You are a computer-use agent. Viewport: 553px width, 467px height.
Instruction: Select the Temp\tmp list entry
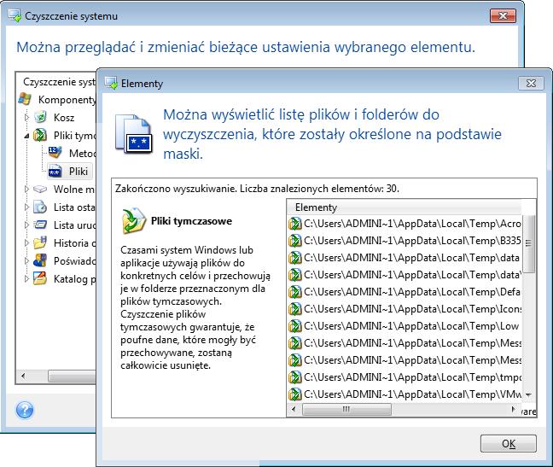coord(405,377)
